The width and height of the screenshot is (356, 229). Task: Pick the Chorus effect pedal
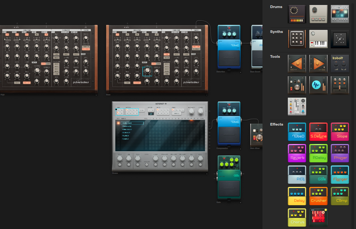[297, 218]
